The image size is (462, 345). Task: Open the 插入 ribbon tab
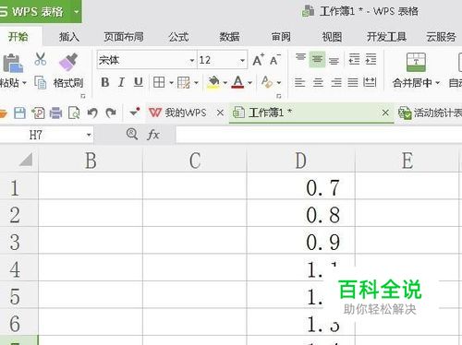[69, 37]
